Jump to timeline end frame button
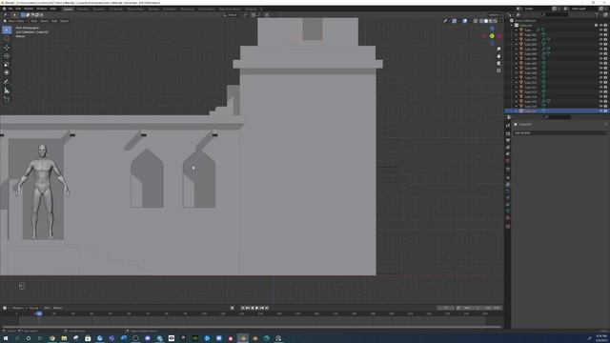The height and width of the screenshot is (343, 610). point(267,308)
